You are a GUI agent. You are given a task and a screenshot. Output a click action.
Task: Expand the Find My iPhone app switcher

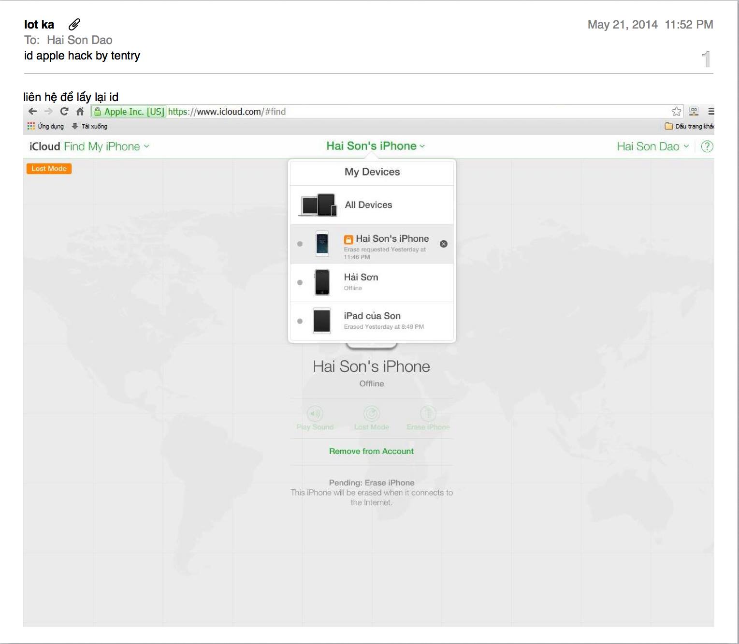(107, 146)
